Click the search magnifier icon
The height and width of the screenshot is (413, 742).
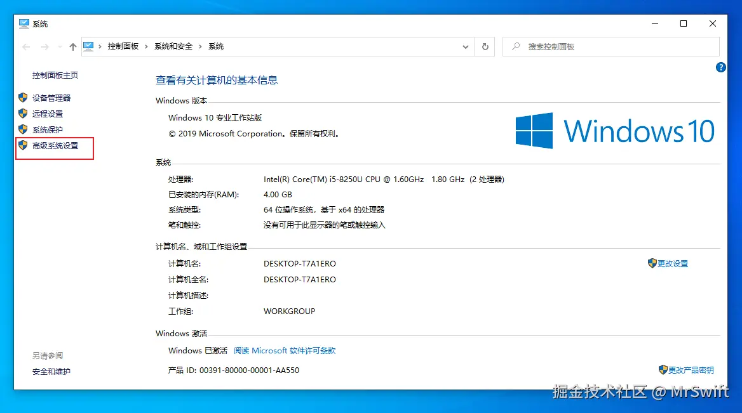pyautogui.click(x=516, y=46)
